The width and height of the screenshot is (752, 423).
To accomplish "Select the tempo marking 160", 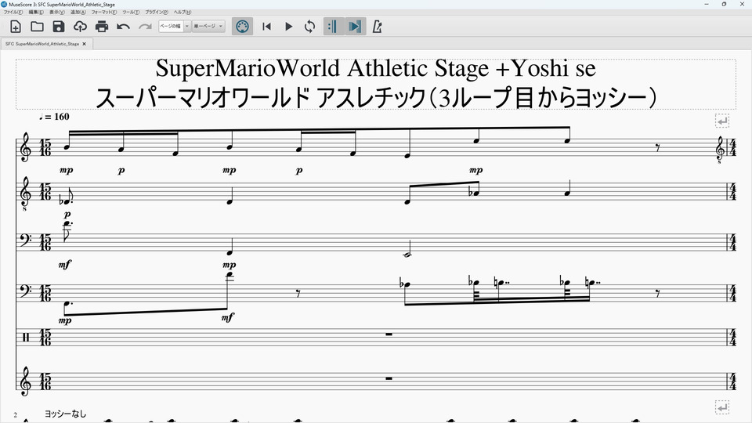I will (54, 117).
